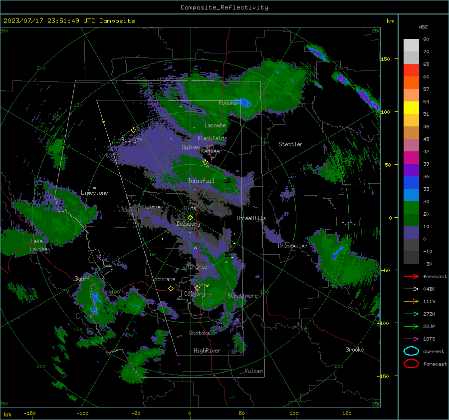449x420 pixels.
Task: Click the light gray 70 dBZ color swatch
Action: click(411, 45)
